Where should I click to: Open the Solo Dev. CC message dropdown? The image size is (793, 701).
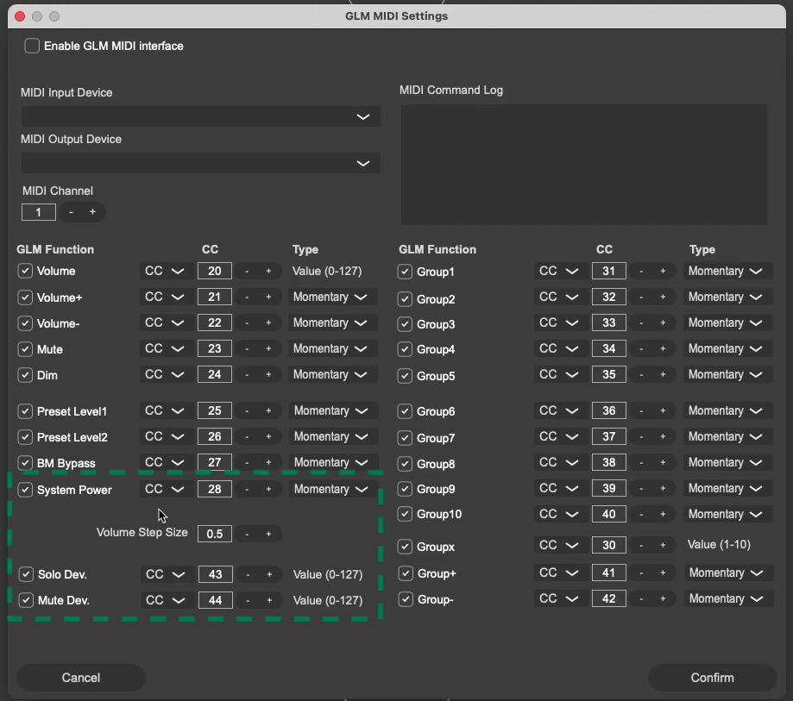[x=165, y=574]
